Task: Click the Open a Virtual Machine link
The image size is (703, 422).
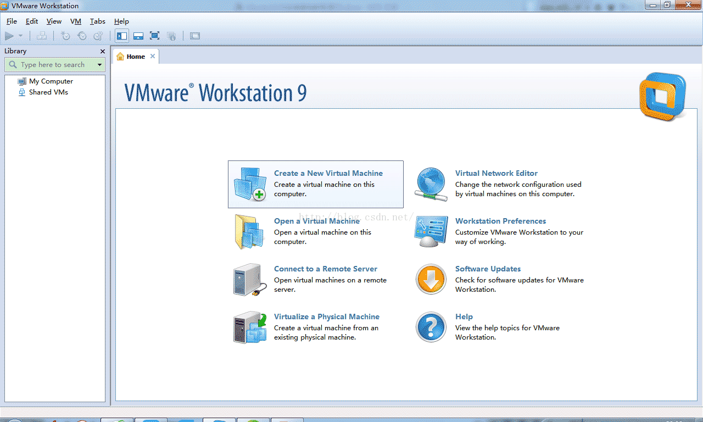Action: 317,221
